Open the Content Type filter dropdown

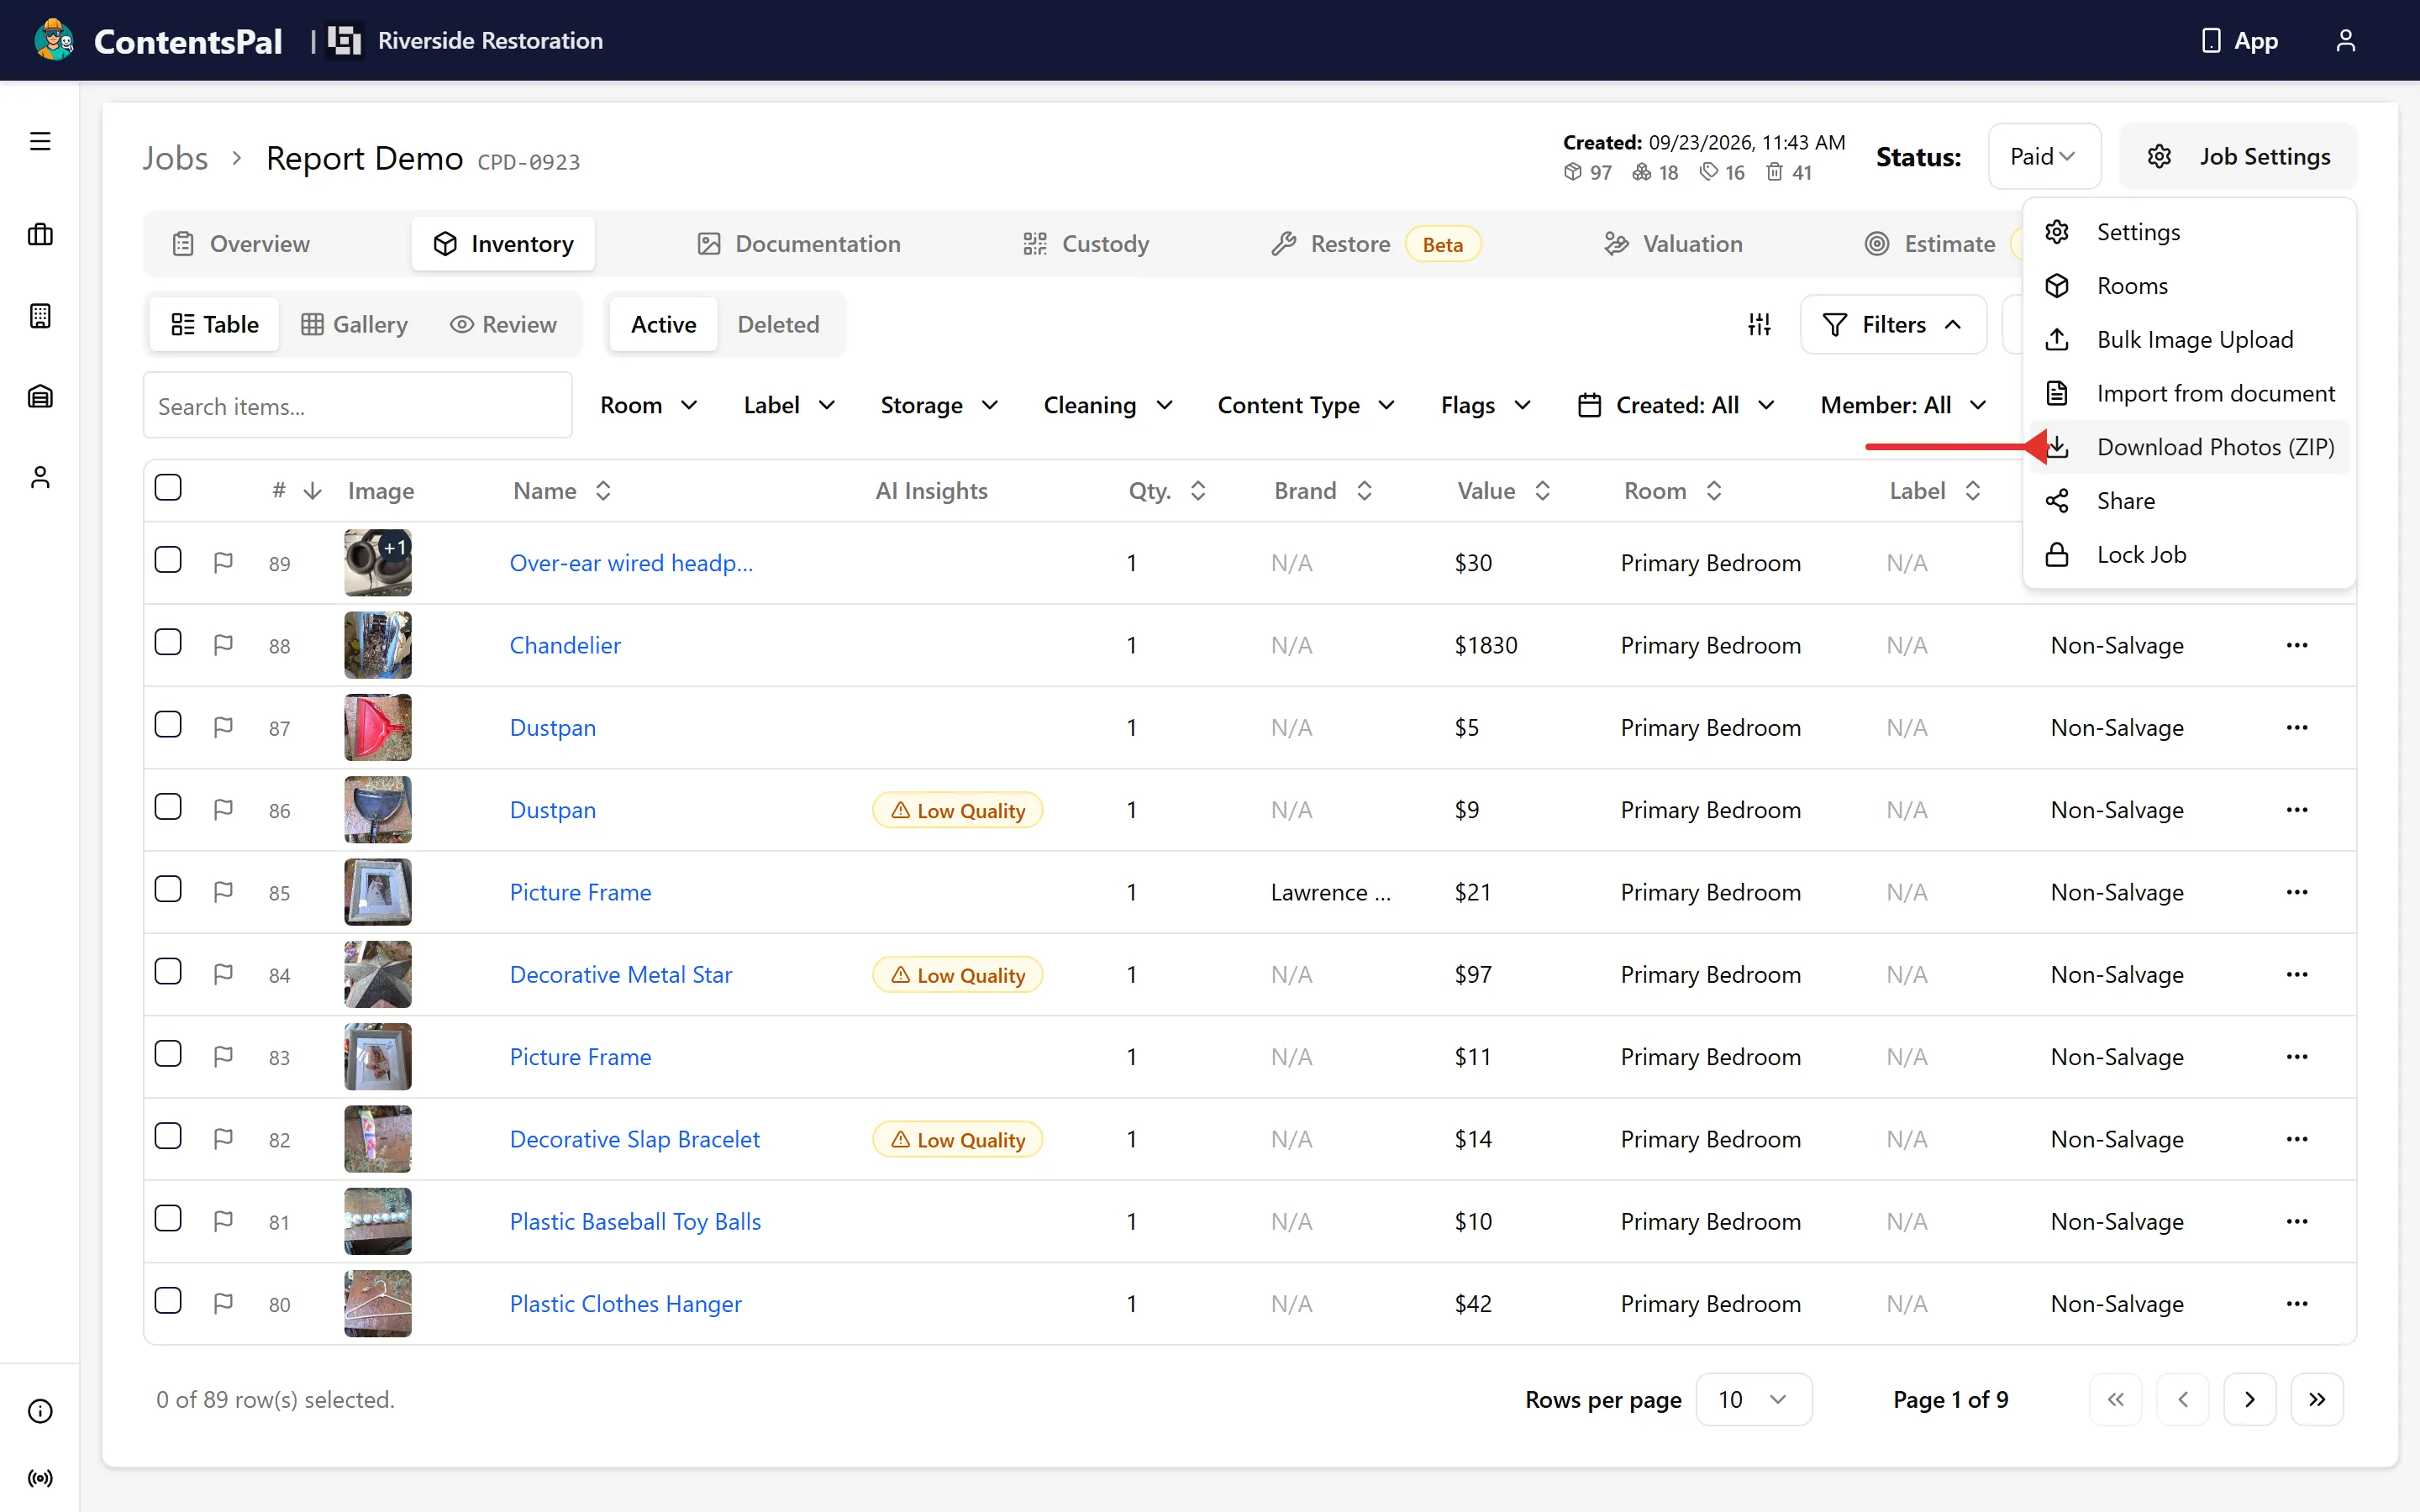click(x=1305, y=405)
